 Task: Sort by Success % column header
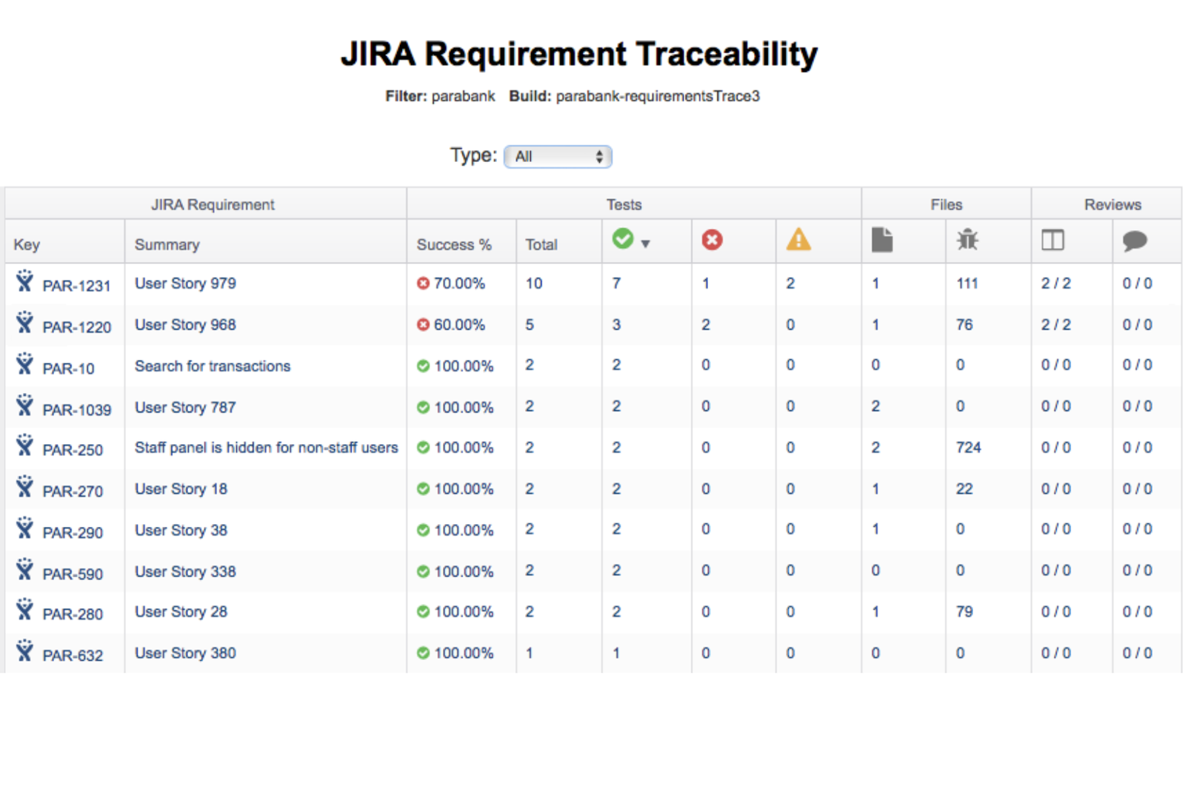click(x=454, y=244)
